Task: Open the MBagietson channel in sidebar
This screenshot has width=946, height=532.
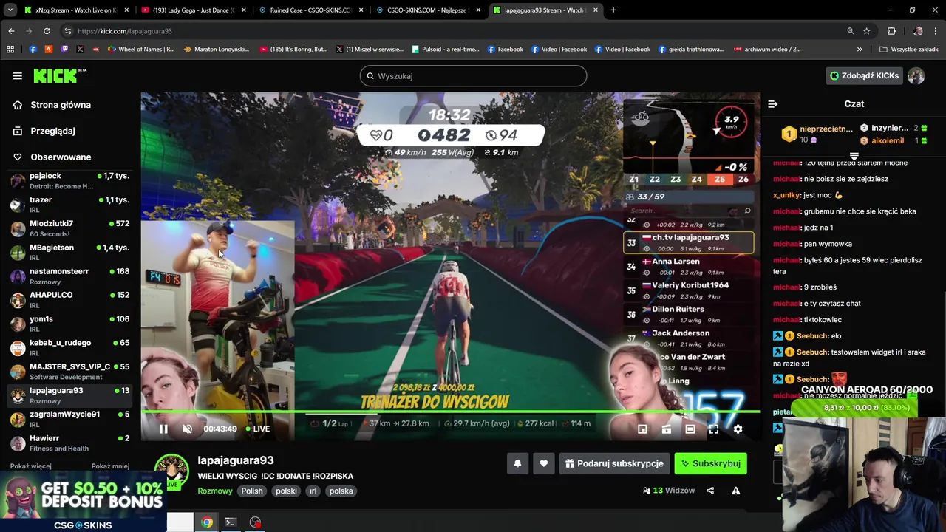Action: (x=70, y=252)
